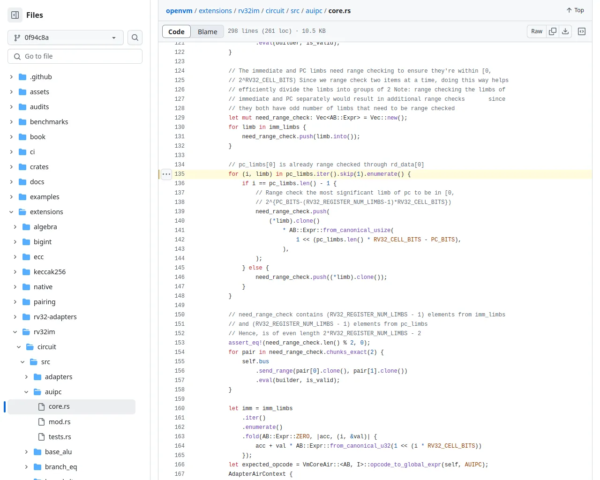The height and width of the screenshot is (480, 600).
Task: Jump to Top of the file
Action: [575, 10]
